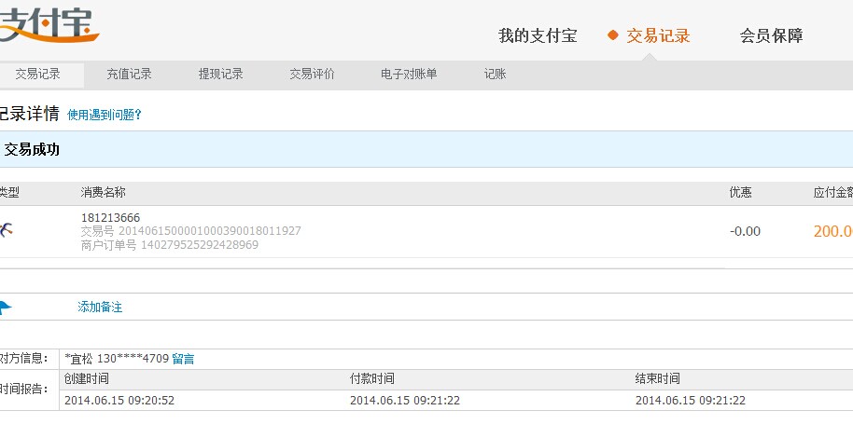Open the 使用遇到问题? help link
Screen dimensions: 853x424
105,116
